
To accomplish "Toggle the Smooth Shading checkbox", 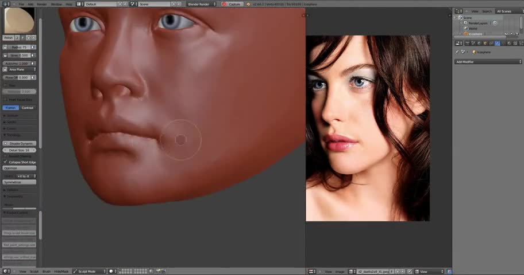I will click(x=5, y=156).
